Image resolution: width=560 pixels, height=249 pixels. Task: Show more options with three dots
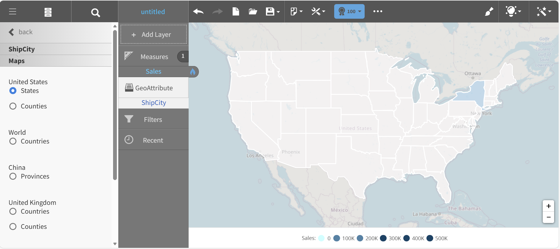click(x=378, y=11)
